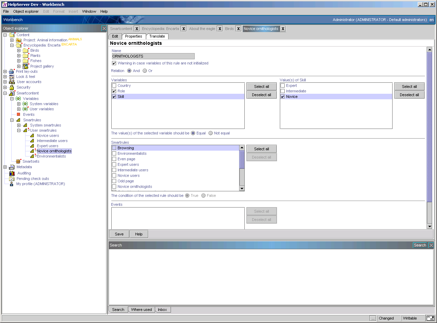Viewport: 437px width, 323px height.
Task: Select the Security padlock icon
Action: 12,87
